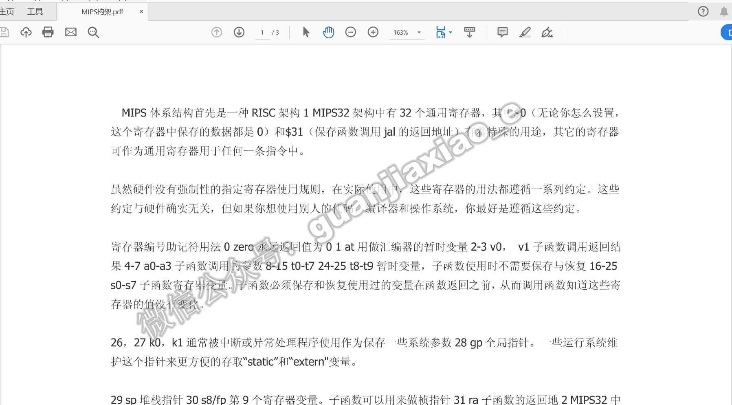The width and height of the screenshot is (732, 405).
Task: Open the 主页 home tab
Action: tap(7, 11)
